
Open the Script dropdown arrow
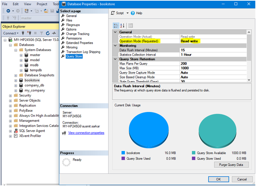click(128, 13)
